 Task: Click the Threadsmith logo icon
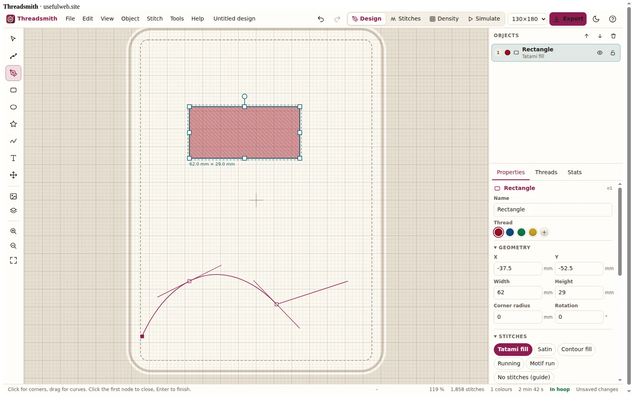point(11,19)
